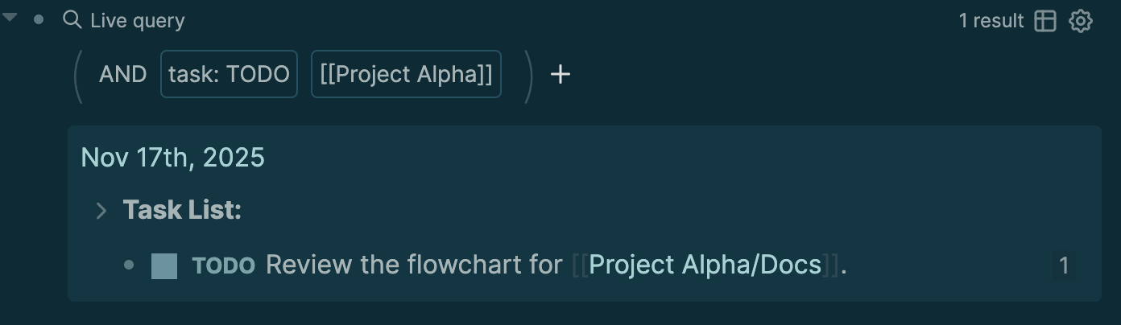Click the Live query title text
Image resolution: width=1121 pixels, height=325 pixels.
point(137,21)
